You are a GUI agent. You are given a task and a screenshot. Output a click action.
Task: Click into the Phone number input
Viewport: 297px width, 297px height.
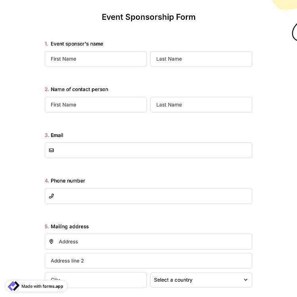(x=148, y=196)
